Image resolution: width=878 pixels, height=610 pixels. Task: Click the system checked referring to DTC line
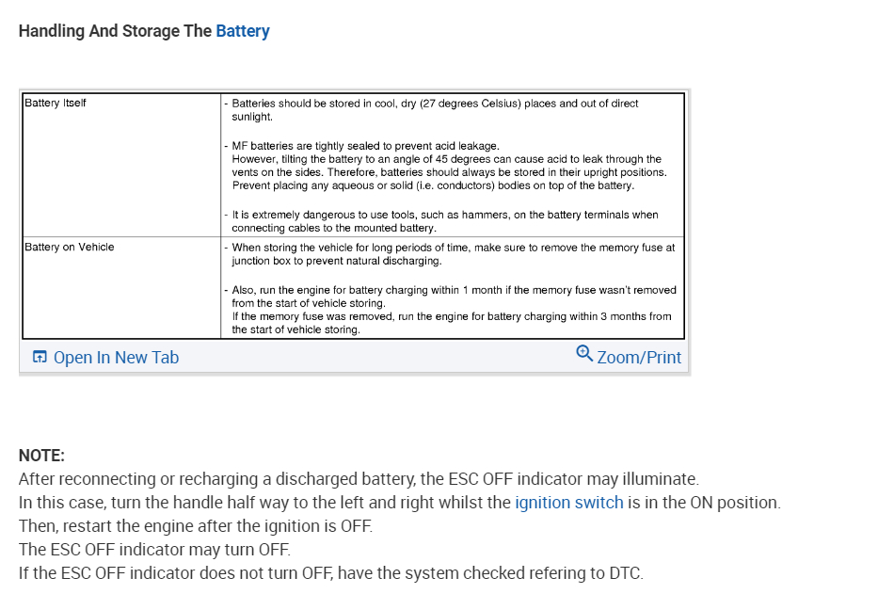coord(330,573)
